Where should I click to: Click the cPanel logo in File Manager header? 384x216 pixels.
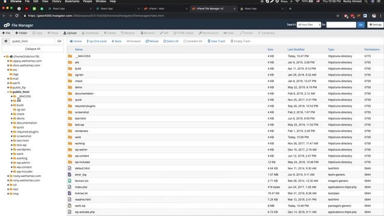coord(7,25)
